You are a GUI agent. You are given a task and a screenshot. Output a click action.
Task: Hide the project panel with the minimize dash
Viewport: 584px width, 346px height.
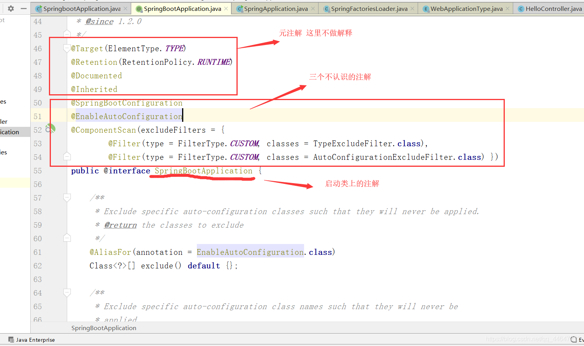[24, 8]
